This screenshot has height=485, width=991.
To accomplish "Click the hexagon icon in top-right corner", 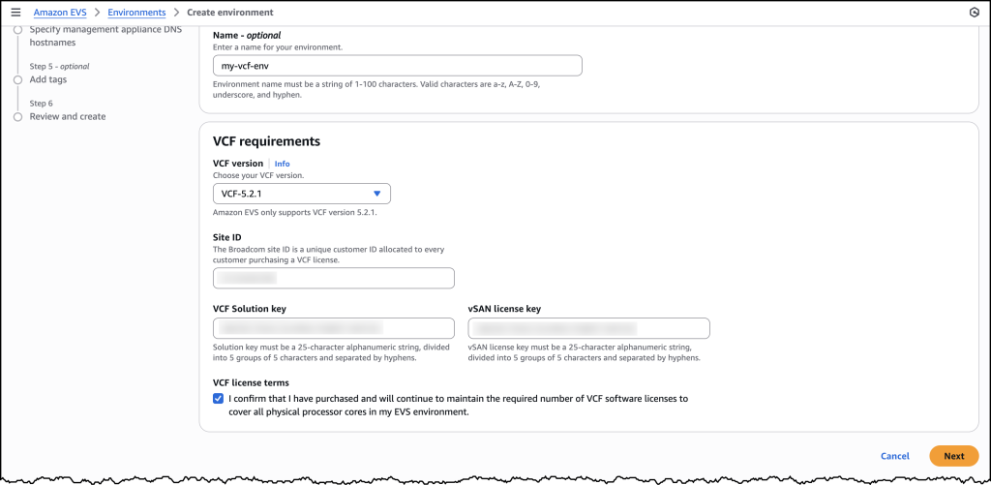I will (x=973, y=13).
